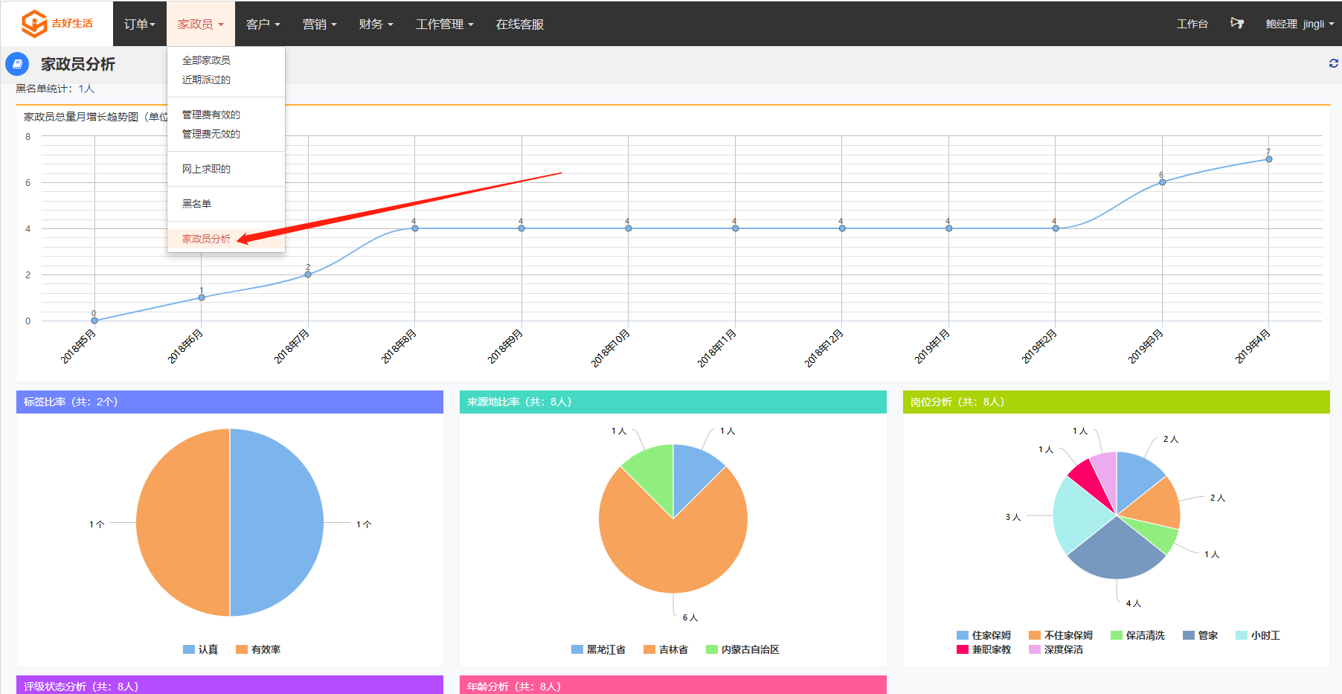Click the refresh icon at page header

tap(1334, 63)
